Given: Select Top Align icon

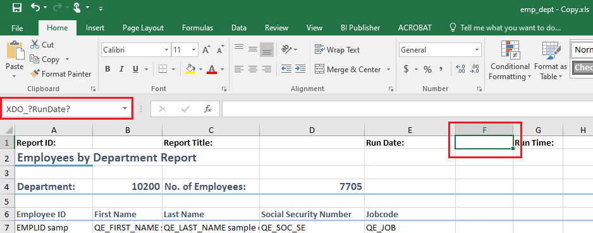Looking at the screenshot, I should tap(238, 47).
